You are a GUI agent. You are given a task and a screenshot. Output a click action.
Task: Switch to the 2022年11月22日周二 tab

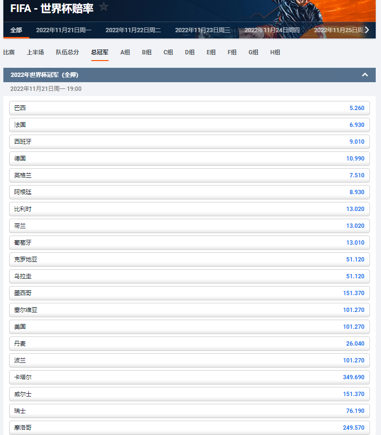click(x=133, y=30)
